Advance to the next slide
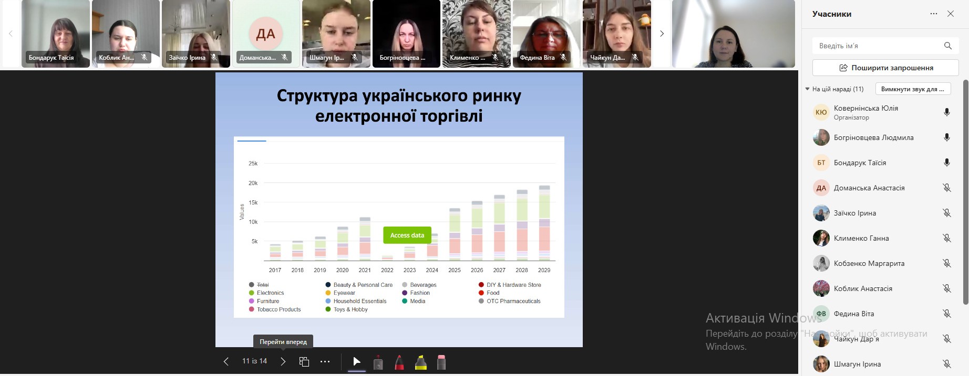 [283, 361]
